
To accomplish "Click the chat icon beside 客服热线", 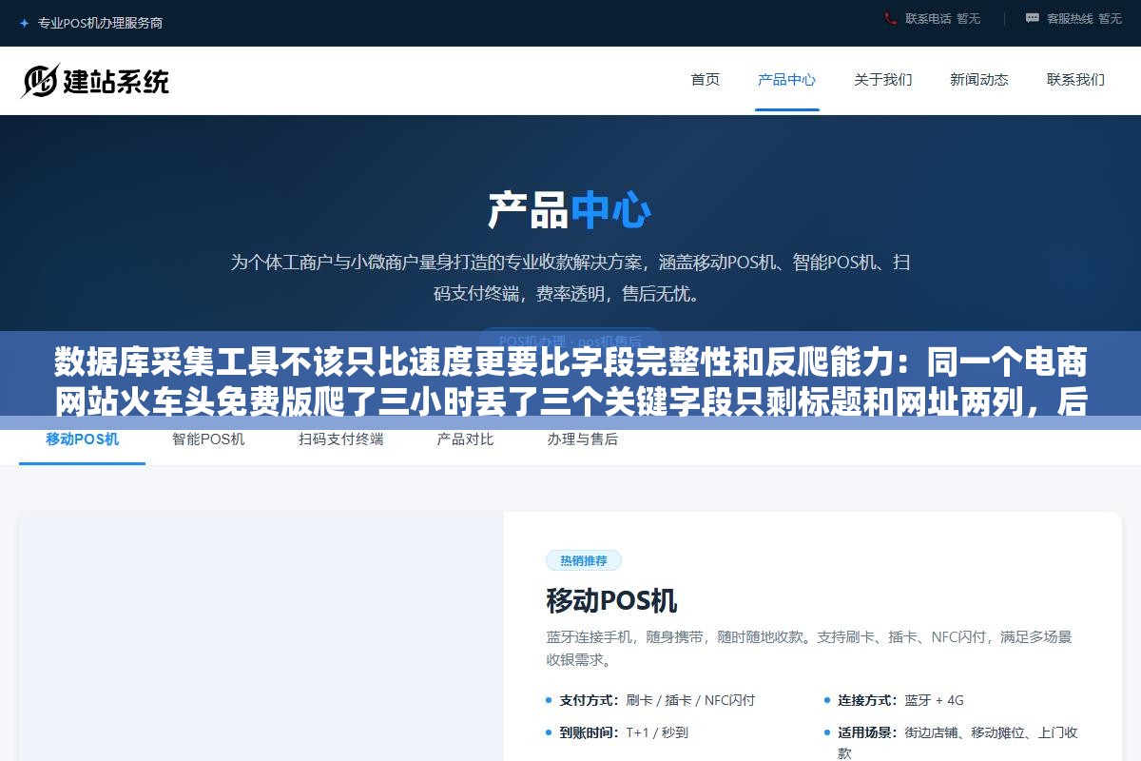I will tap(1033, 18).
